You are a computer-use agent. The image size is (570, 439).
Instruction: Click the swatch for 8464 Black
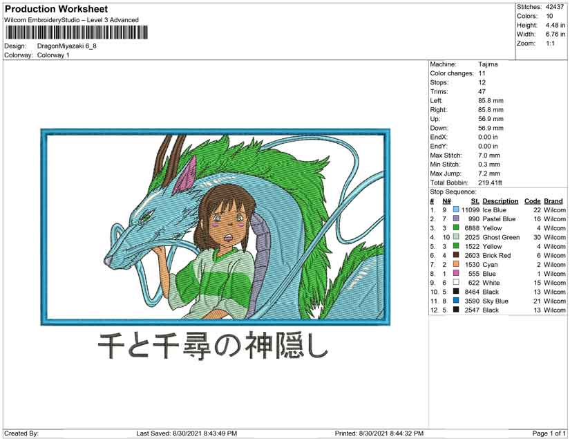tap(456, 291)
